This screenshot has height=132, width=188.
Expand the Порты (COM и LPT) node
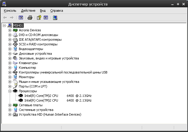[x=10, y=86]
